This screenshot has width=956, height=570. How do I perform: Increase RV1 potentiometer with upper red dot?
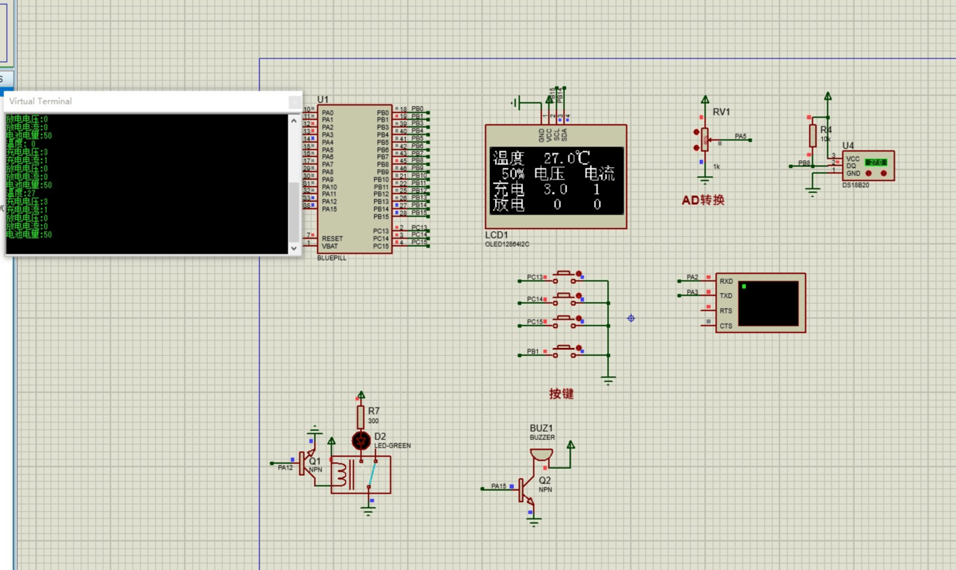tap(697, 132)
